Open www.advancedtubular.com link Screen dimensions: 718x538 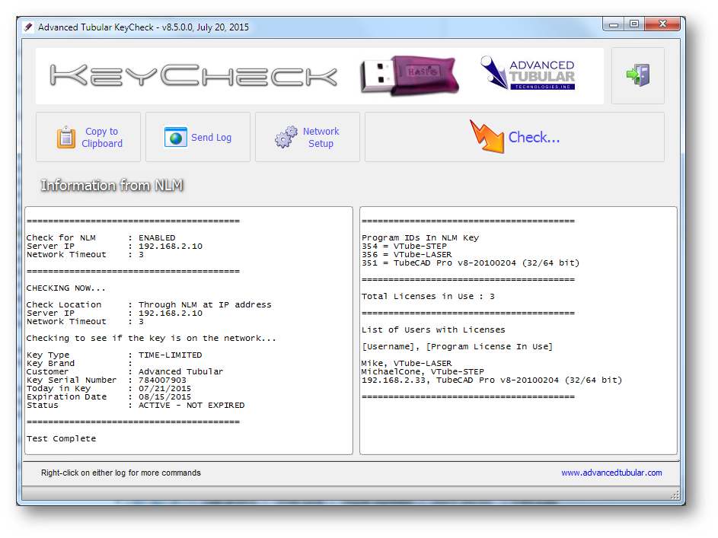tap(611, 473)
